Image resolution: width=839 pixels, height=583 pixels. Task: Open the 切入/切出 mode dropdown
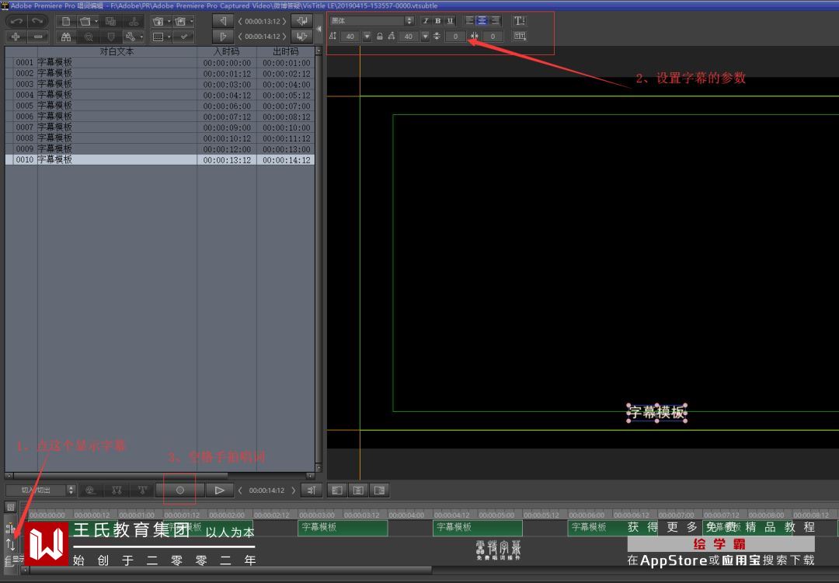pos(40,490)
